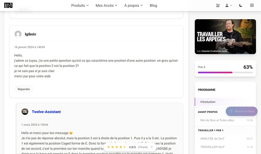The height and width of the screenshot is (154, 261).
Task: Click the date 1 mars 2024 à 15h06
Action: click(x=35, y=125)
